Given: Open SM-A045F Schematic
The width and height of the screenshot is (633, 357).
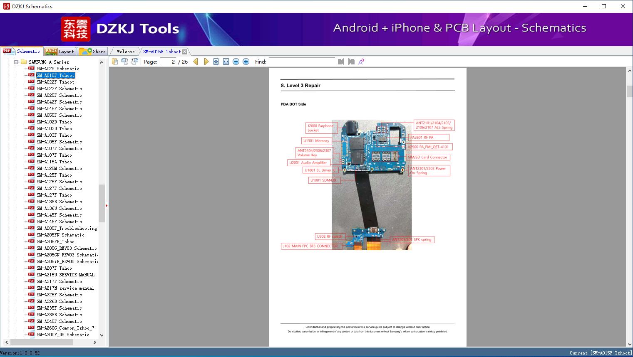Looking at the screenshot, I should pyautogui.click(x=59, y=108).
